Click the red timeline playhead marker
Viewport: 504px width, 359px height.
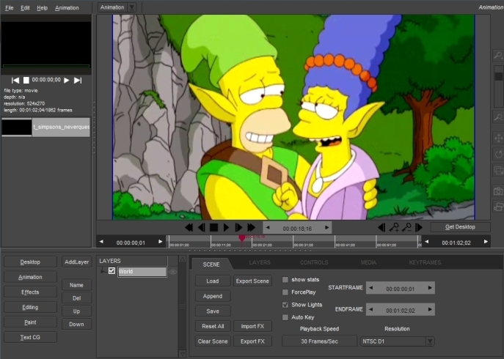click(x=241, y=238)
